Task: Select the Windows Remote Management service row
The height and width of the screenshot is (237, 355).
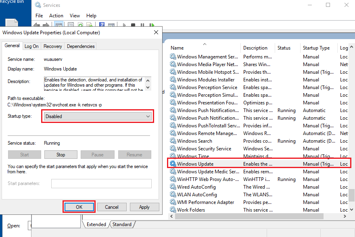Action: (x=259, y=133)
